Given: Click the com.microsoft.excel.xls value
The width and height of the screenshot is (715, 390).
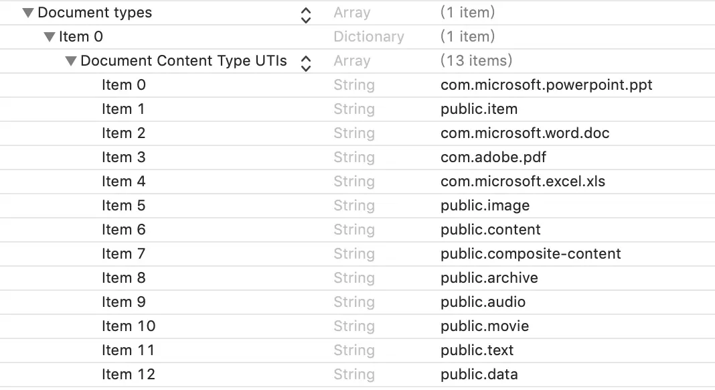Looking at the screenshot, I should pos(523,182).
